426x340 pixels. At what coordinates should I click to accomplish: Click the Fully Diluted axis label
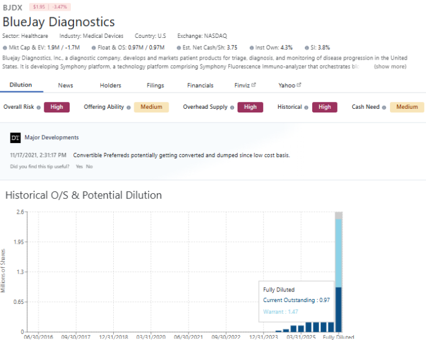[338, 337]
